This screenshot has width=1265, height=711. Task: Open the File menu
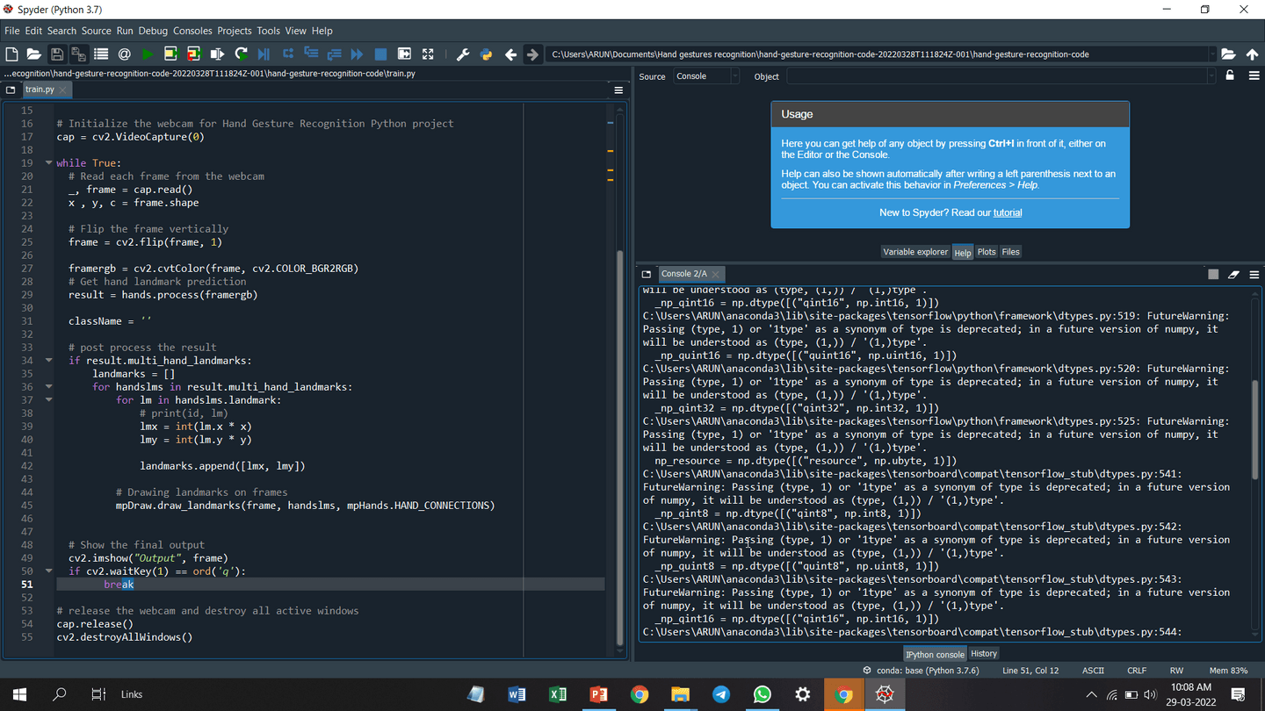point(11,31)
